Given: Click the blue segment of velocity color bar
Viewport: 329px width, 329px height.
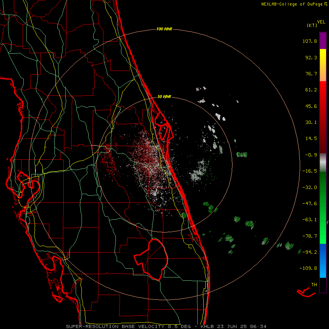Looking at the screenshot, I should point(323,261).
